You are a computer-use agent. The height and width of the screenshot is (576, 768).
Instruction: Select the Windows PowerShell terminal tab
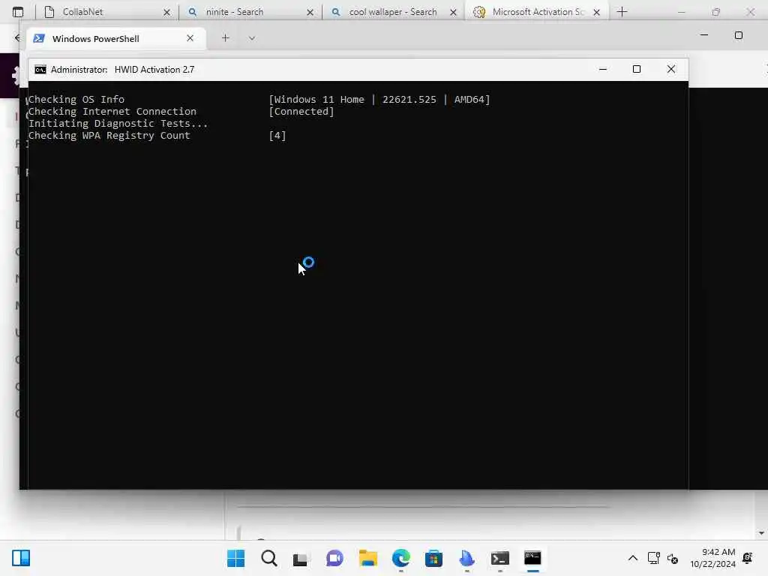pyautogui.click(x=116, y=38)
